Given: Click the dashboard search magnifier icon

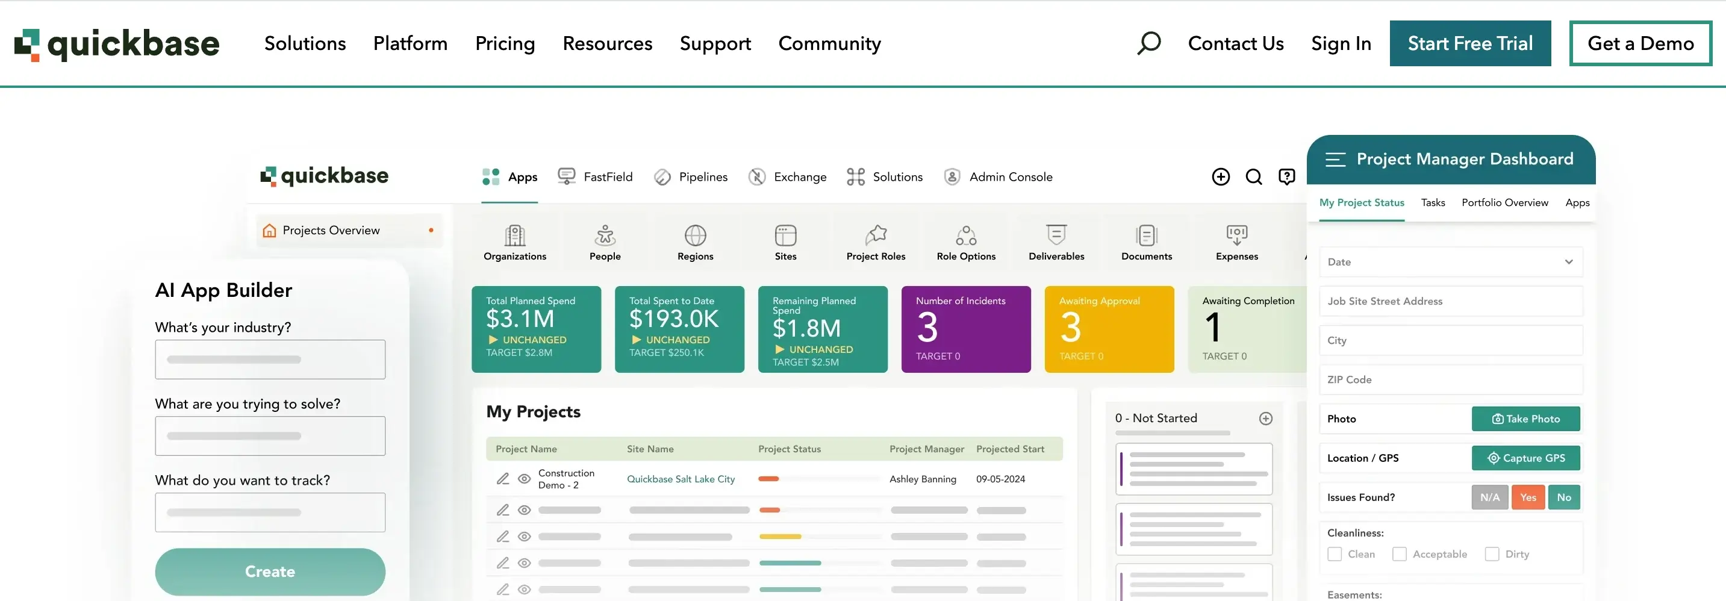Looking at the screenshot, I should pos(1254,177).
